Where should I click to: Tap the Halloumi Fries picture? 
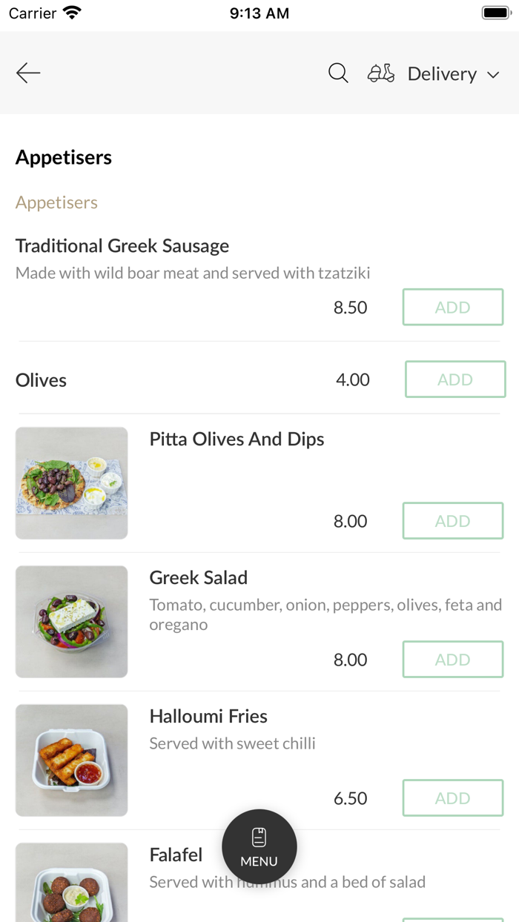[x=71, y=760]
